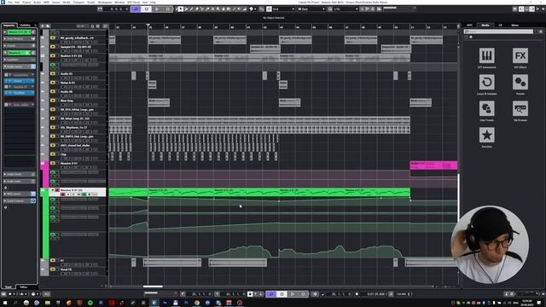Open Loops & Samples in Media rack
The height and width of the screenshot is (307, 546).
click(x=486, y=83)
